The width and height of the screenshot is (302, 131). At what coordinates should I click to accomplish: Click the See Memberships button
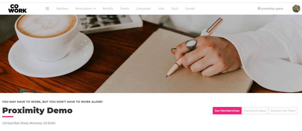[x=227, y=111]
